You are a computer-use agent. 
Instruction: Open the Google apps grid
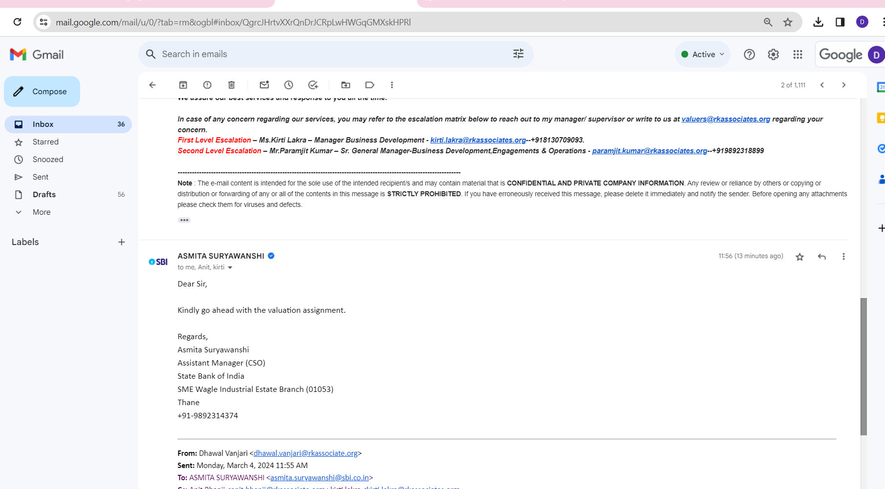point(798,54)
